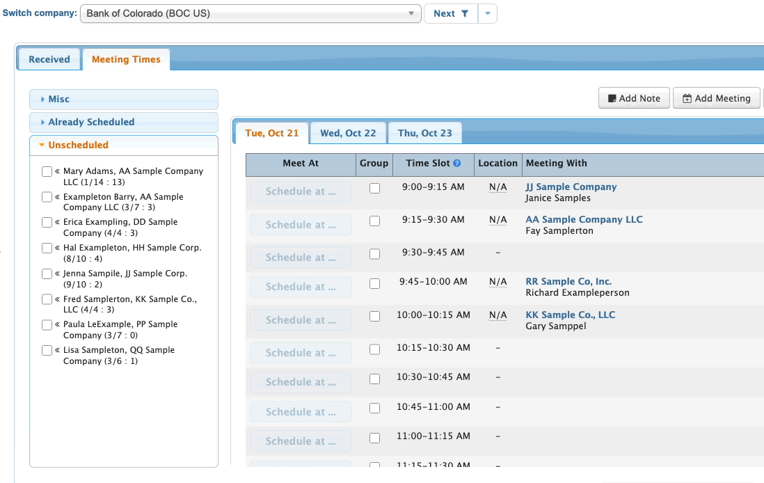
Task: Tick the Group checkbox for 9:30-9:45 AM
Action: click(x=374, y=254)
